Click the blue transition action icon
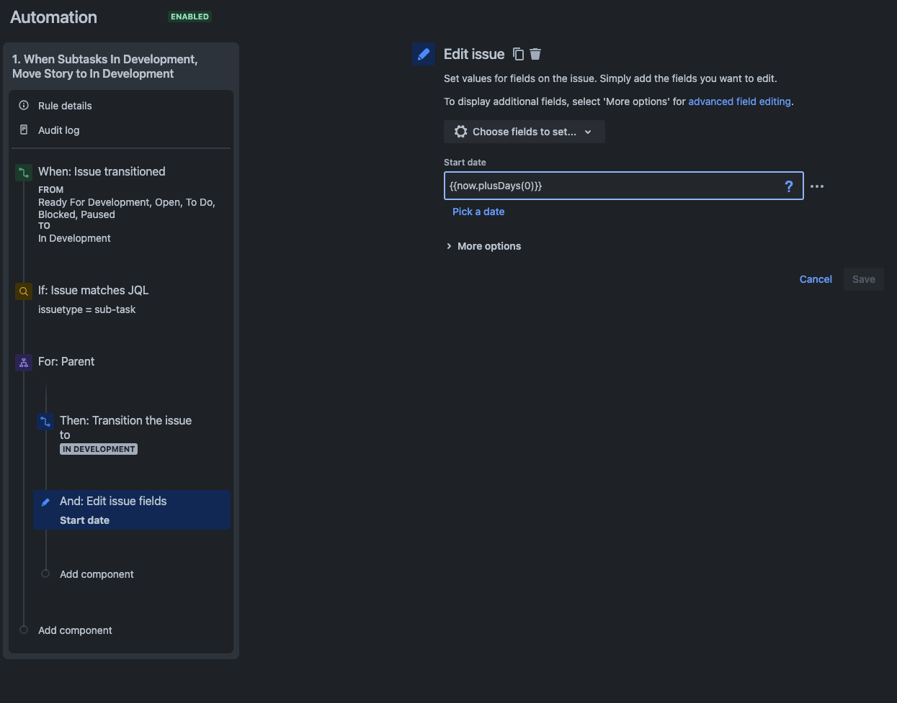This screenshot has width=897, height=703. (x=45, y=422)
